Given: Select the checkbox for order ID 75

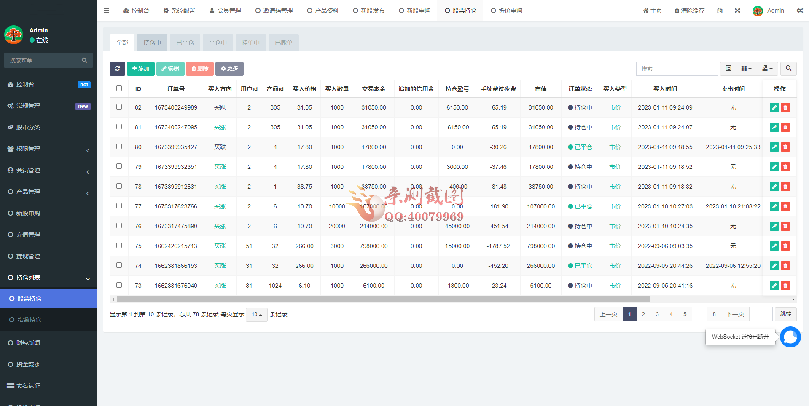Looking at the screenshot, I should (119, 246).
